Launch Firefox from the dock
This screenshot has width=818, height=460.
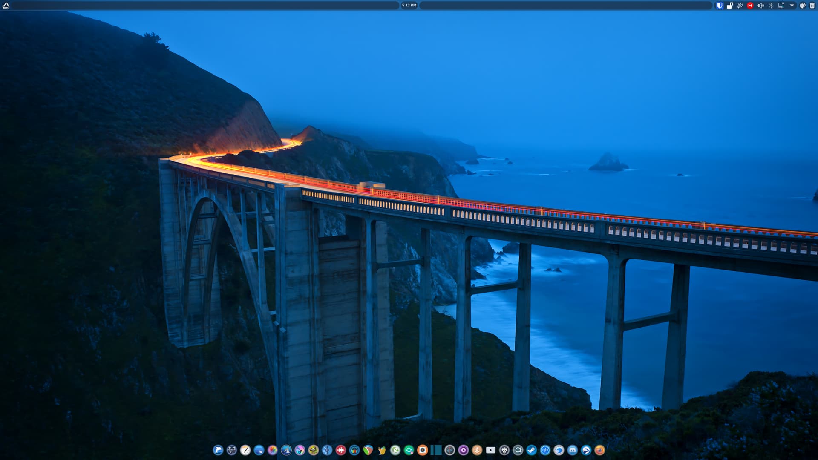click(600, 450)
